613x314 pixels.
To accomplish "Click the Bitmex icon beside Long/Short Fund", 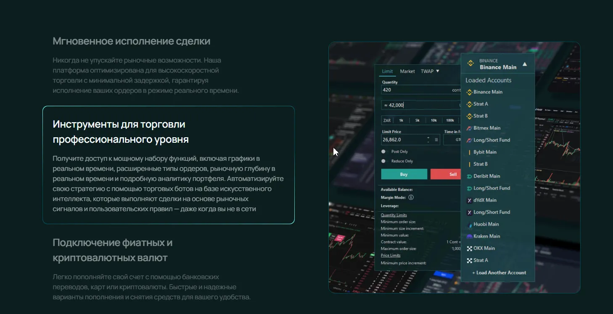I will pos(470,140).
